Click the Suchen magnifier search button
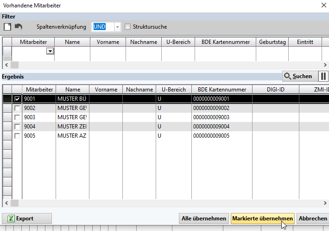Image resolution: width=329 pixels, height=231 pixels. point(298,76)
